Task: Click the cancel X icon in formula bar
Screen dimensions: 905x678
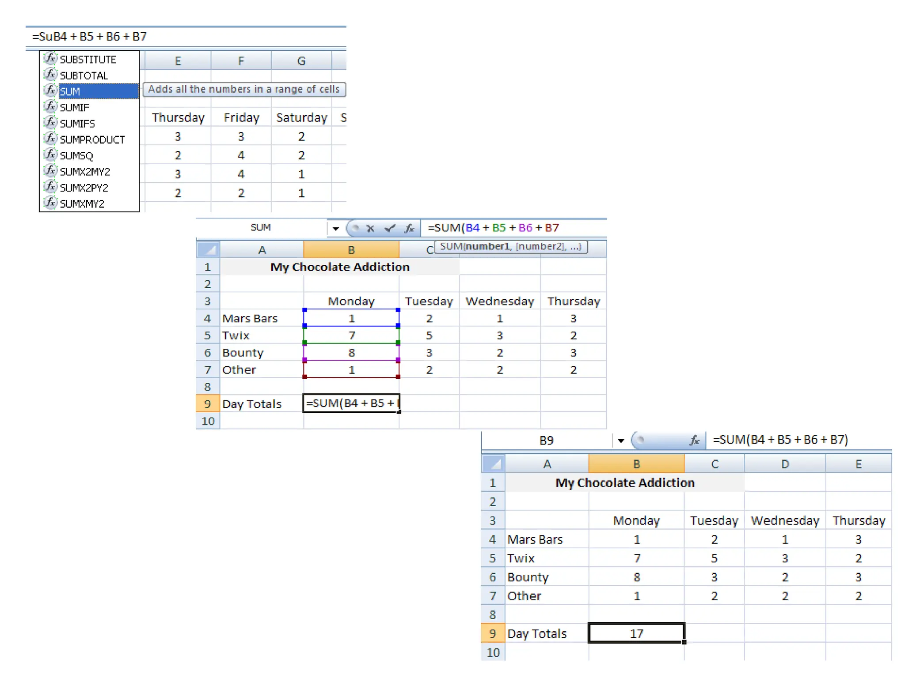Action: [370, 228]
